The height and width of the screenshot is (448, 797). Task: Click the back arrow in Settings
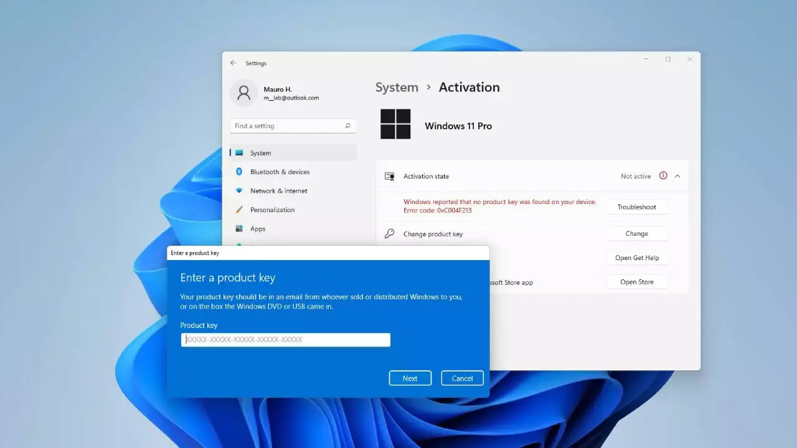(233, 63)
